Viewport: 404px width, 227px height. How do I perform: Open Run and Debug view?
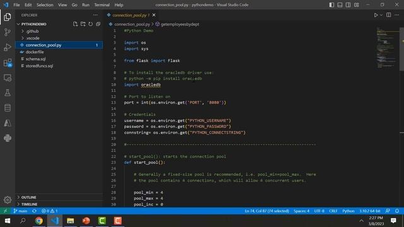(x=8, y=47)
